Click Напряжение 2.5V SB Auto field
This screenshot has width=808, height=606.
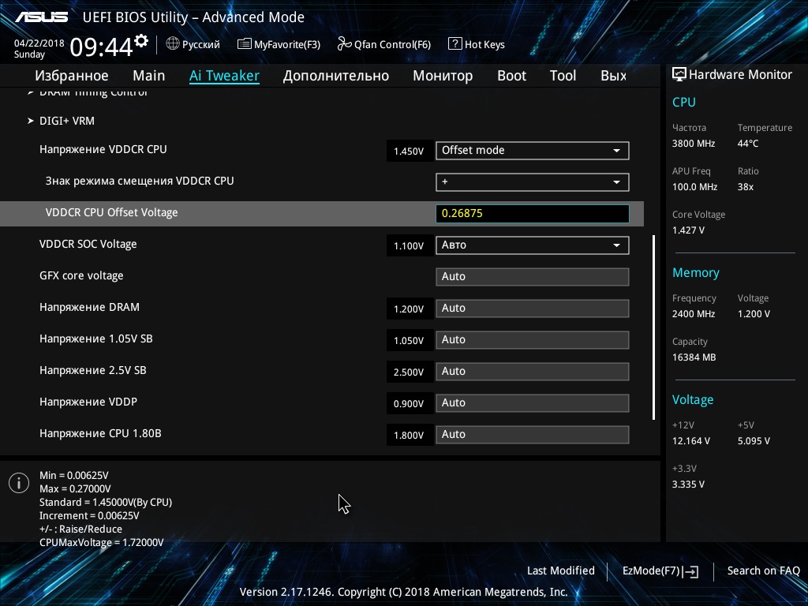click(533, 372)
